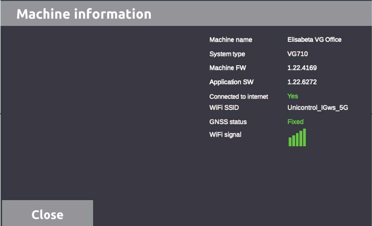The image size is (372, 226).
Task: Click the WiFi signal strength bars icon
Action: tap(297, 137)
